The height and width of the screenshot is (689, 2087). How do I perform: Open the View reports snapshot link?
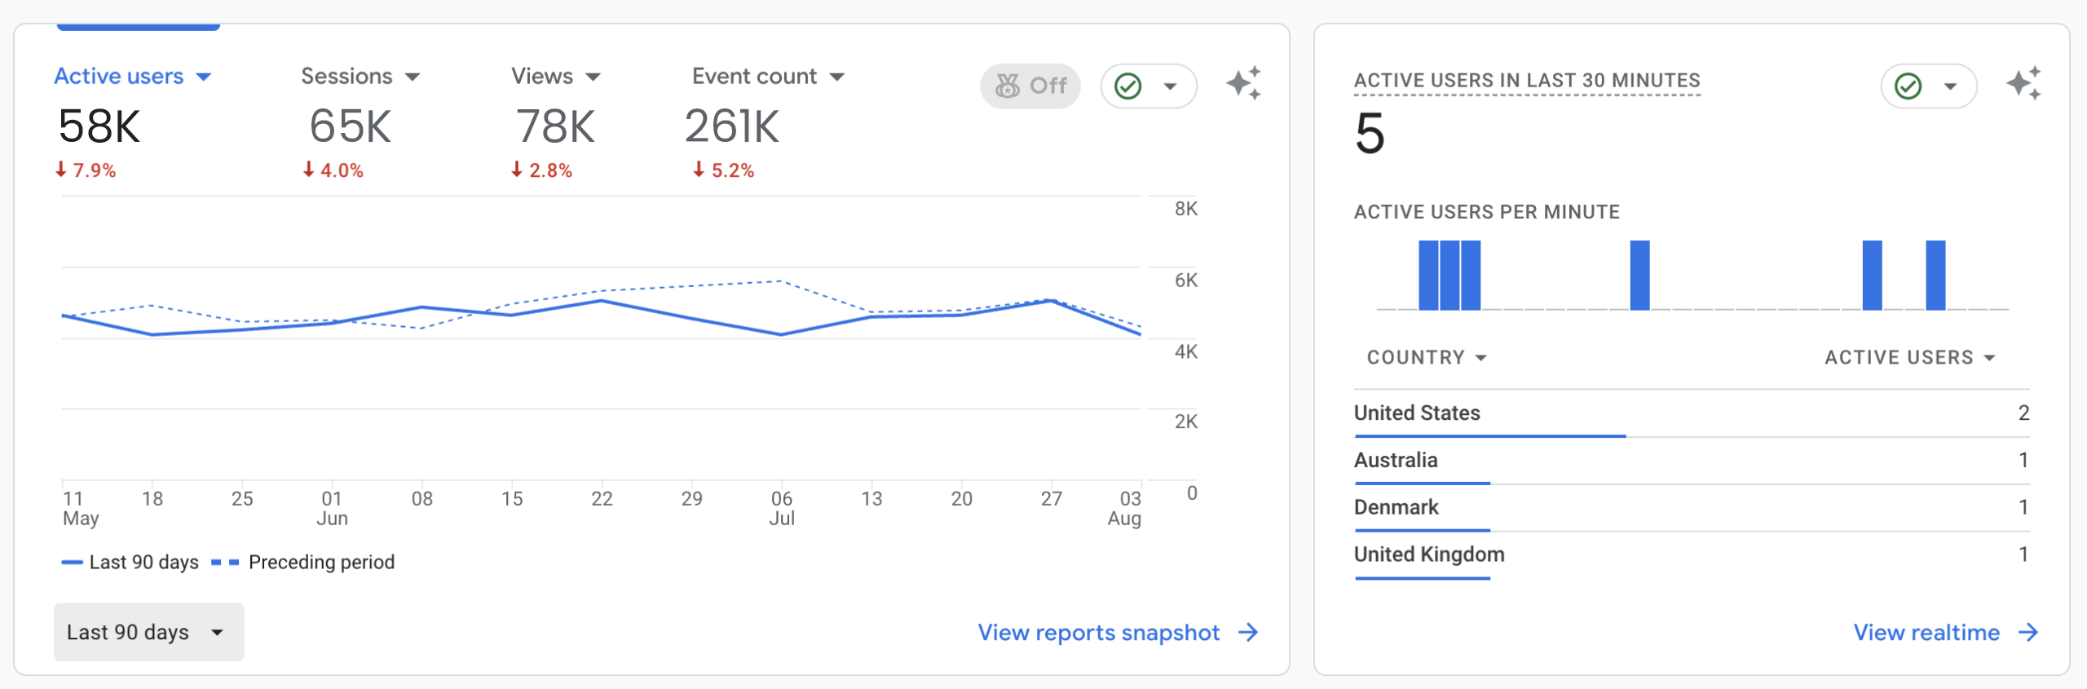tap(1098, 633)
